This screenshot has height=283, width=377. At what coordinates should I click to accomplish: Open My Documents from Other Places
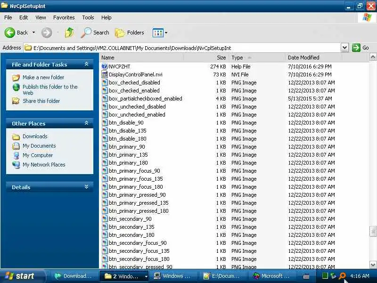click(39, 146)
